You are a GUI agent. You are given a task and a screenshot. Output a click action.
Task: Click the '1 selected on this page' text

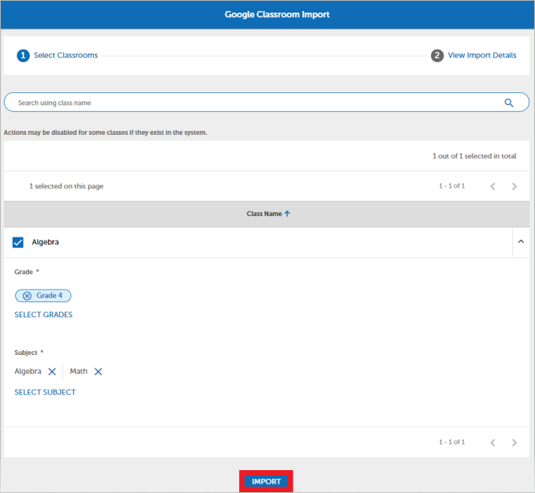(x=66, y=186)
